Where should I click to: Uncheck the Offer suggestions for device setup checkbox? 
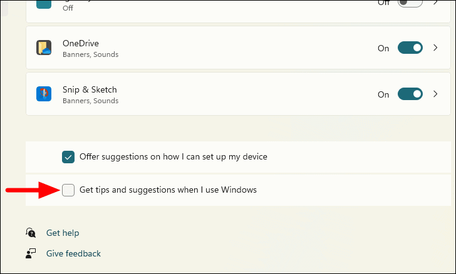coord(68,157)
